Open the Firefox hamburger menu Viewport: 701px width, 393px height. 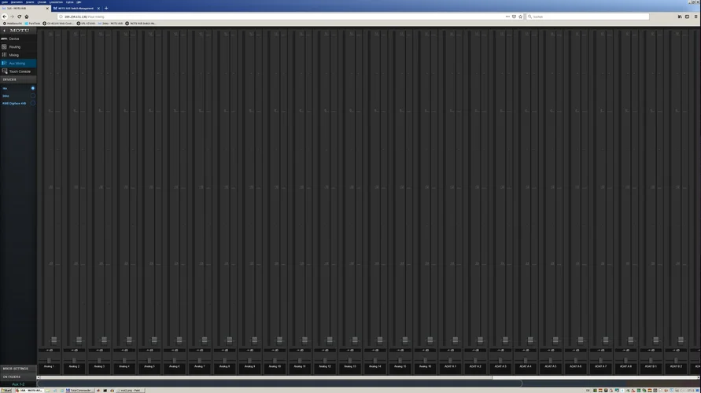point(695,17)
